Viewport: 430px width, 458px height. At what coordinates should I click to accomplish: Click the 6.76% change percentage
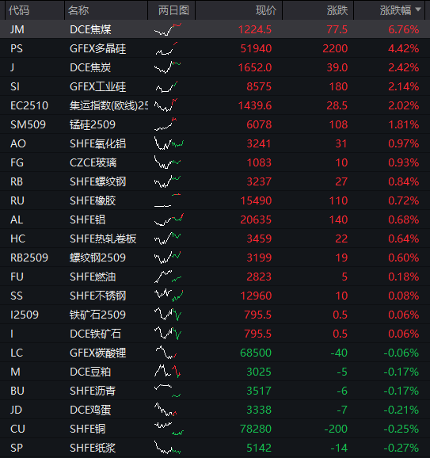pos(404,29)
